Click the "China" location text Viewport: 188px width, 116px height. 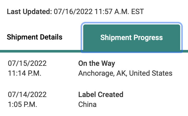pyautogui.click(x=87, y=104)
